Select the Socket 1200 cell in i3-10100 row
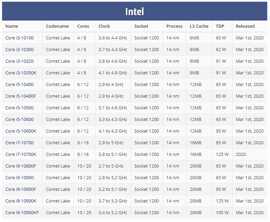 147,38
